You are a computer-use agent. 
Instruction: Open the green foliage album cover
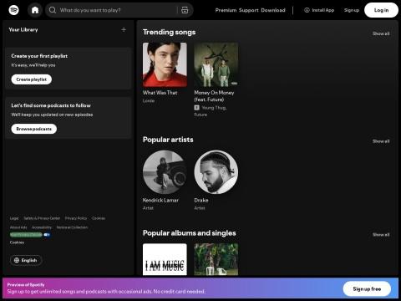pyautogui.click(x=216, y=259)
